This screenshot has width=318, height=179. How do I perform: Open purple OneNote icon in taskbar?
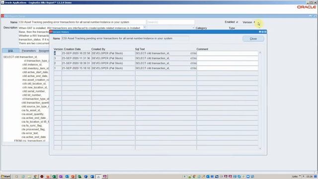(x=61, y=177)
